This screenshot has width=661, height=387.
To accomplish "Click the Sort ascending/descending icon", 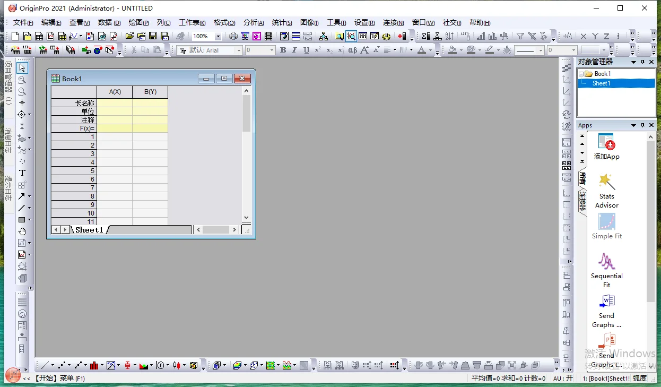I will pos(449,36).
